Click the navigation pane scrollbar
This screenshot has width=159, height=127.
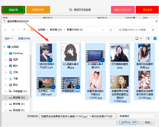pyautogui.click(x=30, y=77)
